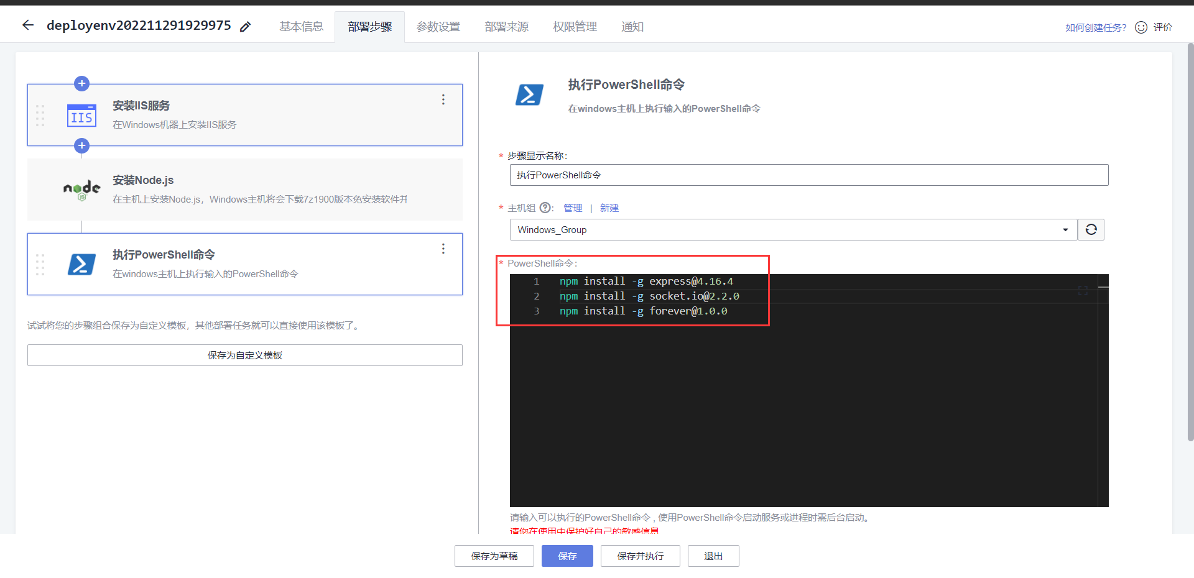
Task: Grab the drag handle of 执行PowerShell命令 step
Action: 40,265
